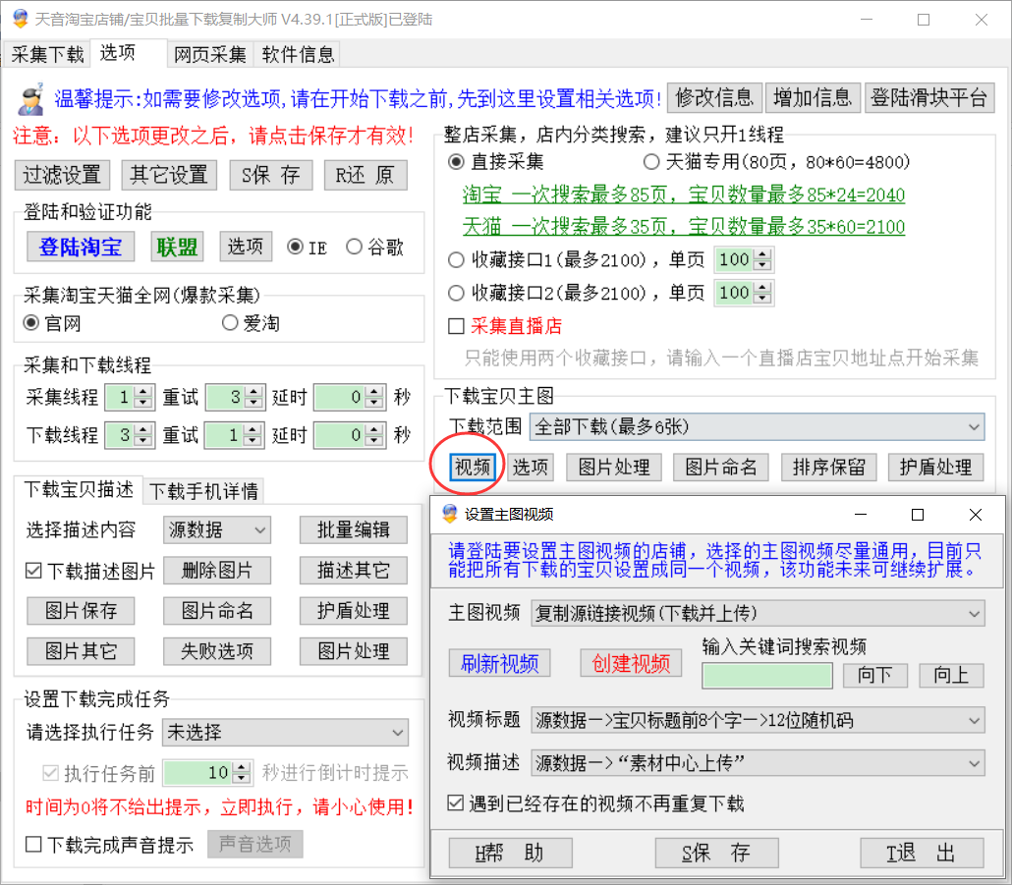Toggle 遇到已经存在的视频不再重复下载 checkbox
This screenshot has height=885, width=1012.
pos(456,803)
